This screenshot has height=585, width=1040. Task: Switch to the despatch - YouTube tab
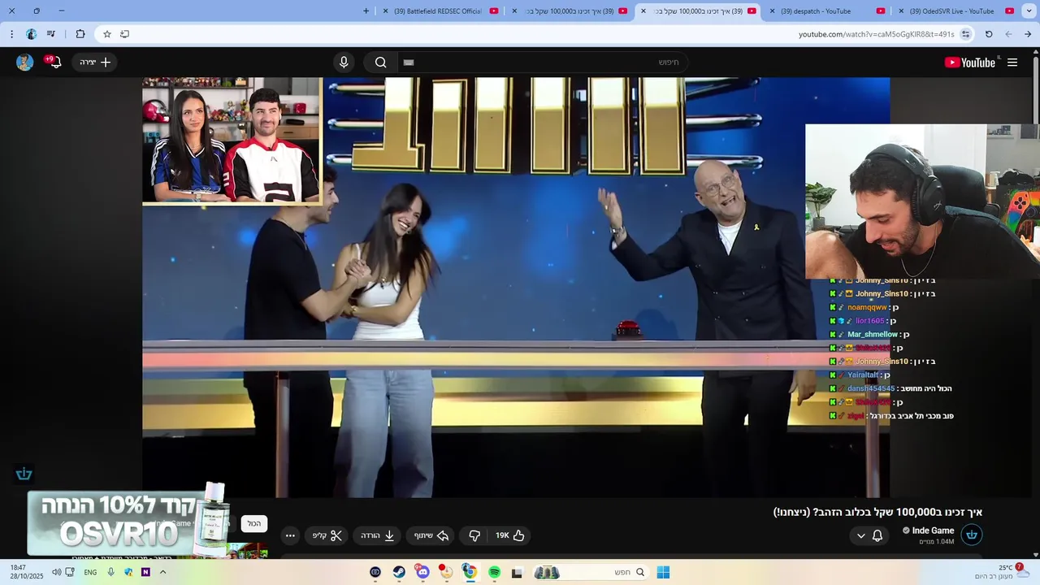pos(826,11)
